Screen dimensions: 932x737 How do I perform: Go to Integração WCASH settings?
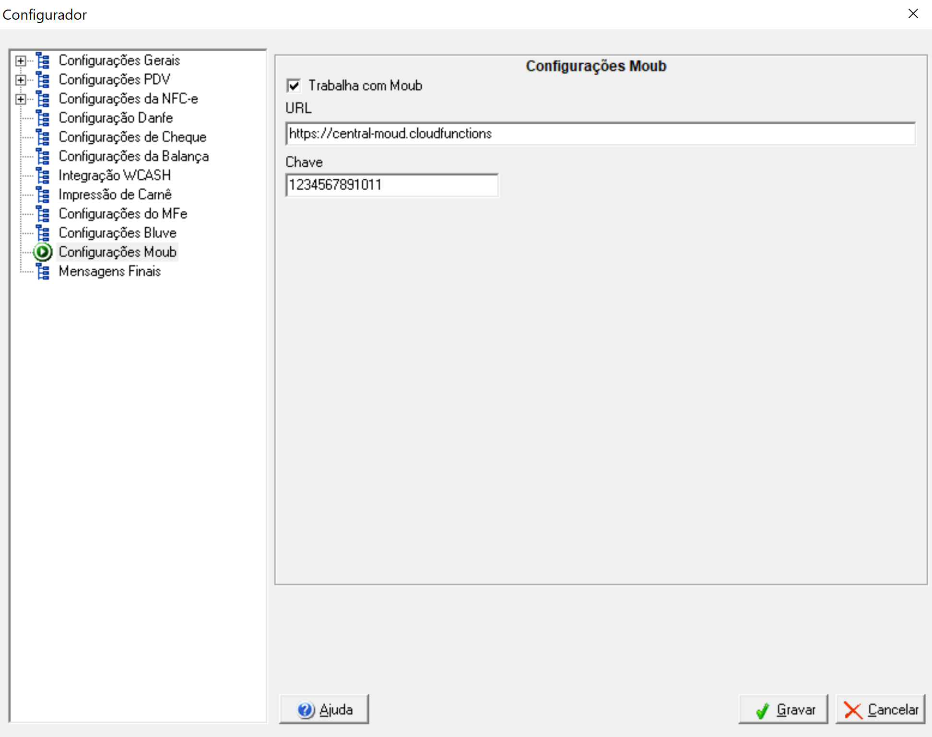point(115,175)
